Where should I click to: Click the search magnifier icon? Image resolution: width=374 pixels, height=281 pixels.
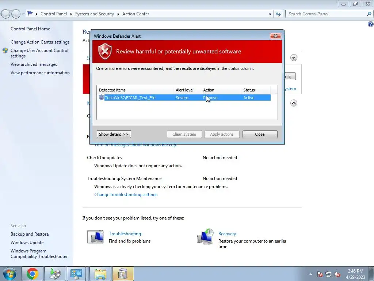pos(369,14)
